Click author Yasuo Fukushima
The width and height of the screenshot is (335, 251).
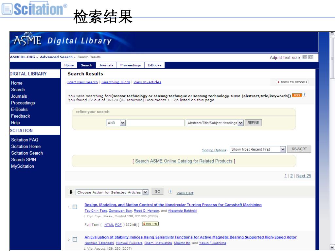pos(212,243)
